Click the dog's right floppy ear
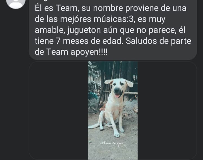The image size is (203, 160). (x=129, y=84)
